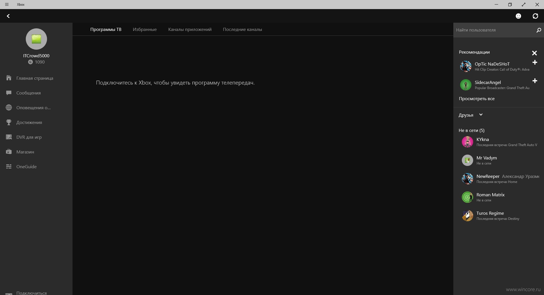Click Просмотреть все link
The width and height of the screenshot is (544, 295).
(x=477, y=98)
